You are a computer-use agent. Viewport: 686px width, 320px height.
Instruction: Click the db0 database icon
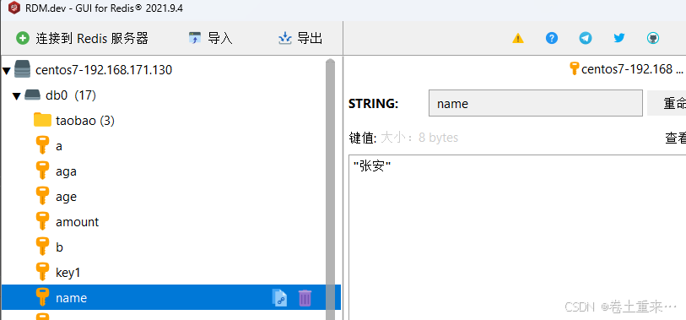[x=32, y=95]
